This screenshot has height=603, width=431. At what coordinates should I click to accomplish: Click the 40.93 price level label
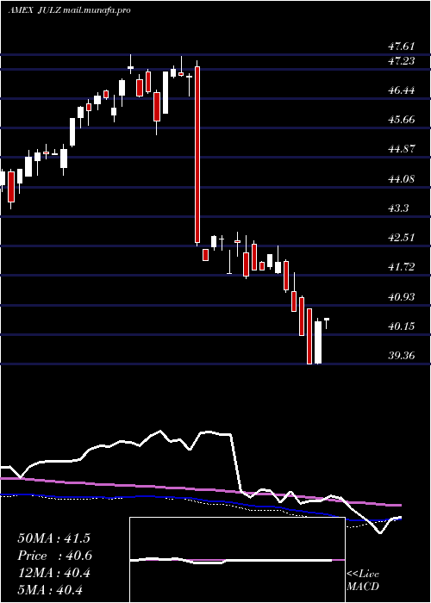point(401,296)
